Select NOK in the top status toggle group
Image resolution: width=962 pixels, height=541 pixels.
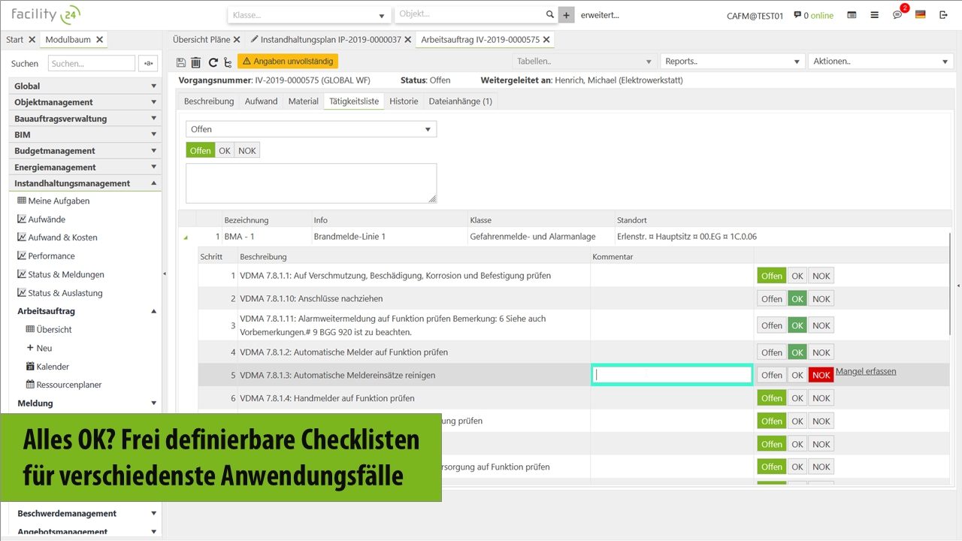247,151
